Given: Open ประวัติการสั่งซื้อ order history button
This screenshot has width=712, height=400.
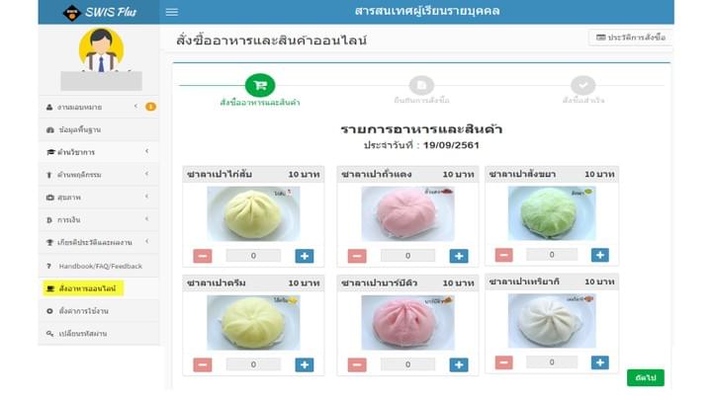Looking at the screenshot, I should coord(631,38).
